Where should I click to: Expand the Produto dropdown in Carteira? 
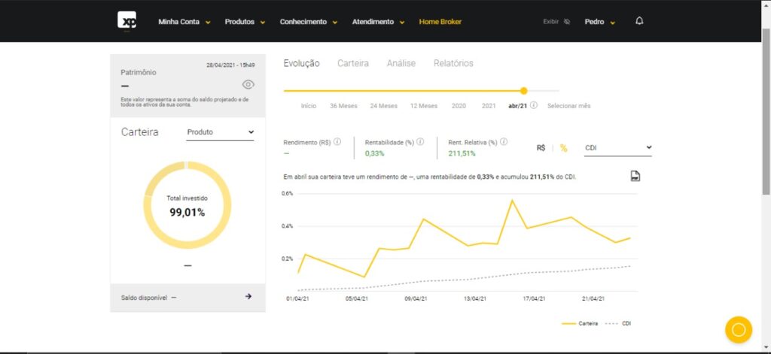(x=221, y=132)
